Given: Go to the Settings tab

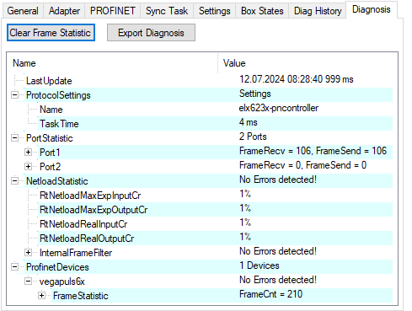Looking at the screenshot, I should pyautogui.click(x=215, y=11).
